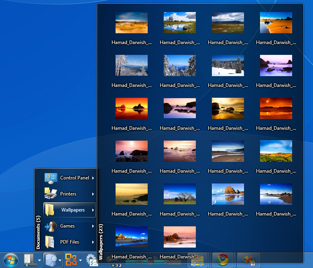Screen dimensions: 313x268
Task: Click the gear checklist taskbar icon
Action: (x=92, y=260)
